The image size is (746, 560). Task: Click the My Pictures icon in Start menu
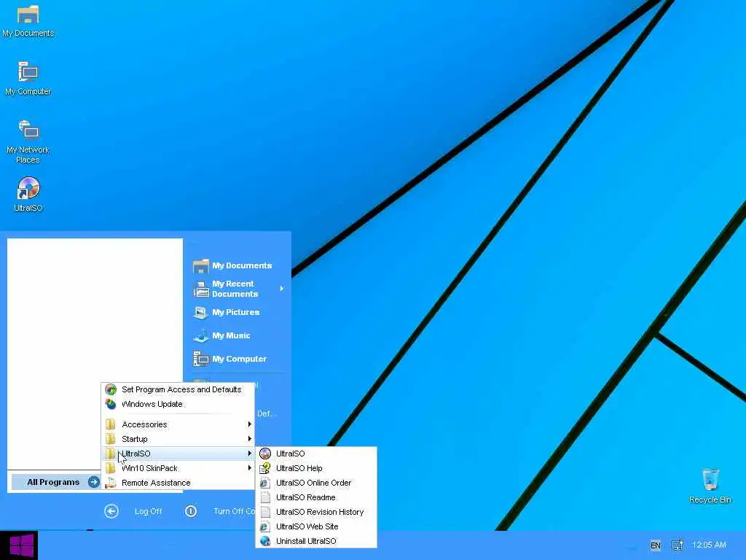coord(201,312)
